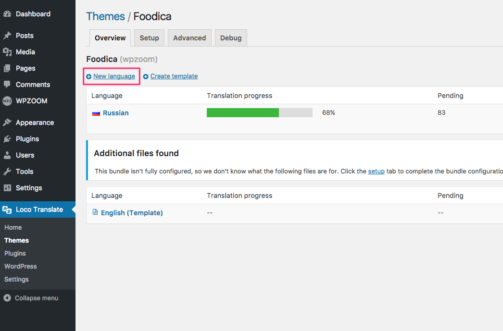
Task: Click the Posts pushpin icon
Action: pos(7,36)
